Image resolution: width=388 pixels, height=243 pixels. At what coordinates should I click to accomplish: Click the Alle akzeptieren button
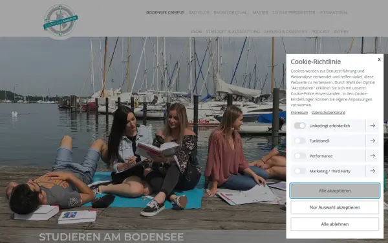pos(335,191)
